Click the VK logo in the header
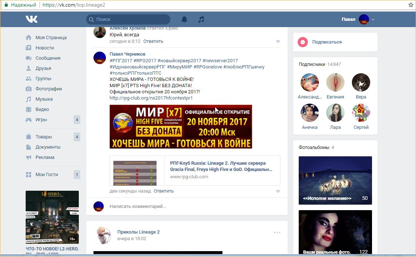 coord(32,19)
